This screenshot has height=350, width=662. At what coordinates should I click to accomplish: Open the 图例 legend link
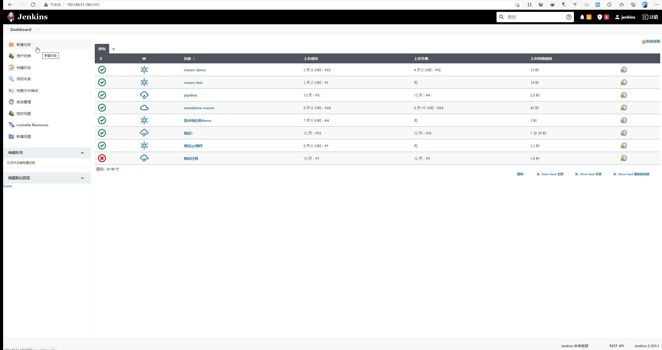click(520, 174)
